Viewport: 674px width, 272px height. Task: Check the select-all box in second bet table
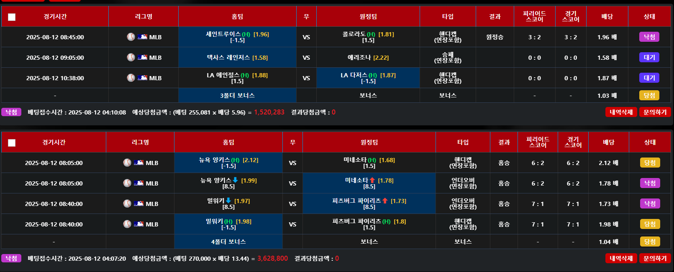(12, 142)
